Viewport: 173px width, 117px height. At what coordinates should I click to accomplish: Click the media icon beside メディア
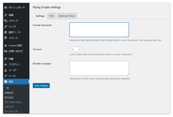pos(6,21)
